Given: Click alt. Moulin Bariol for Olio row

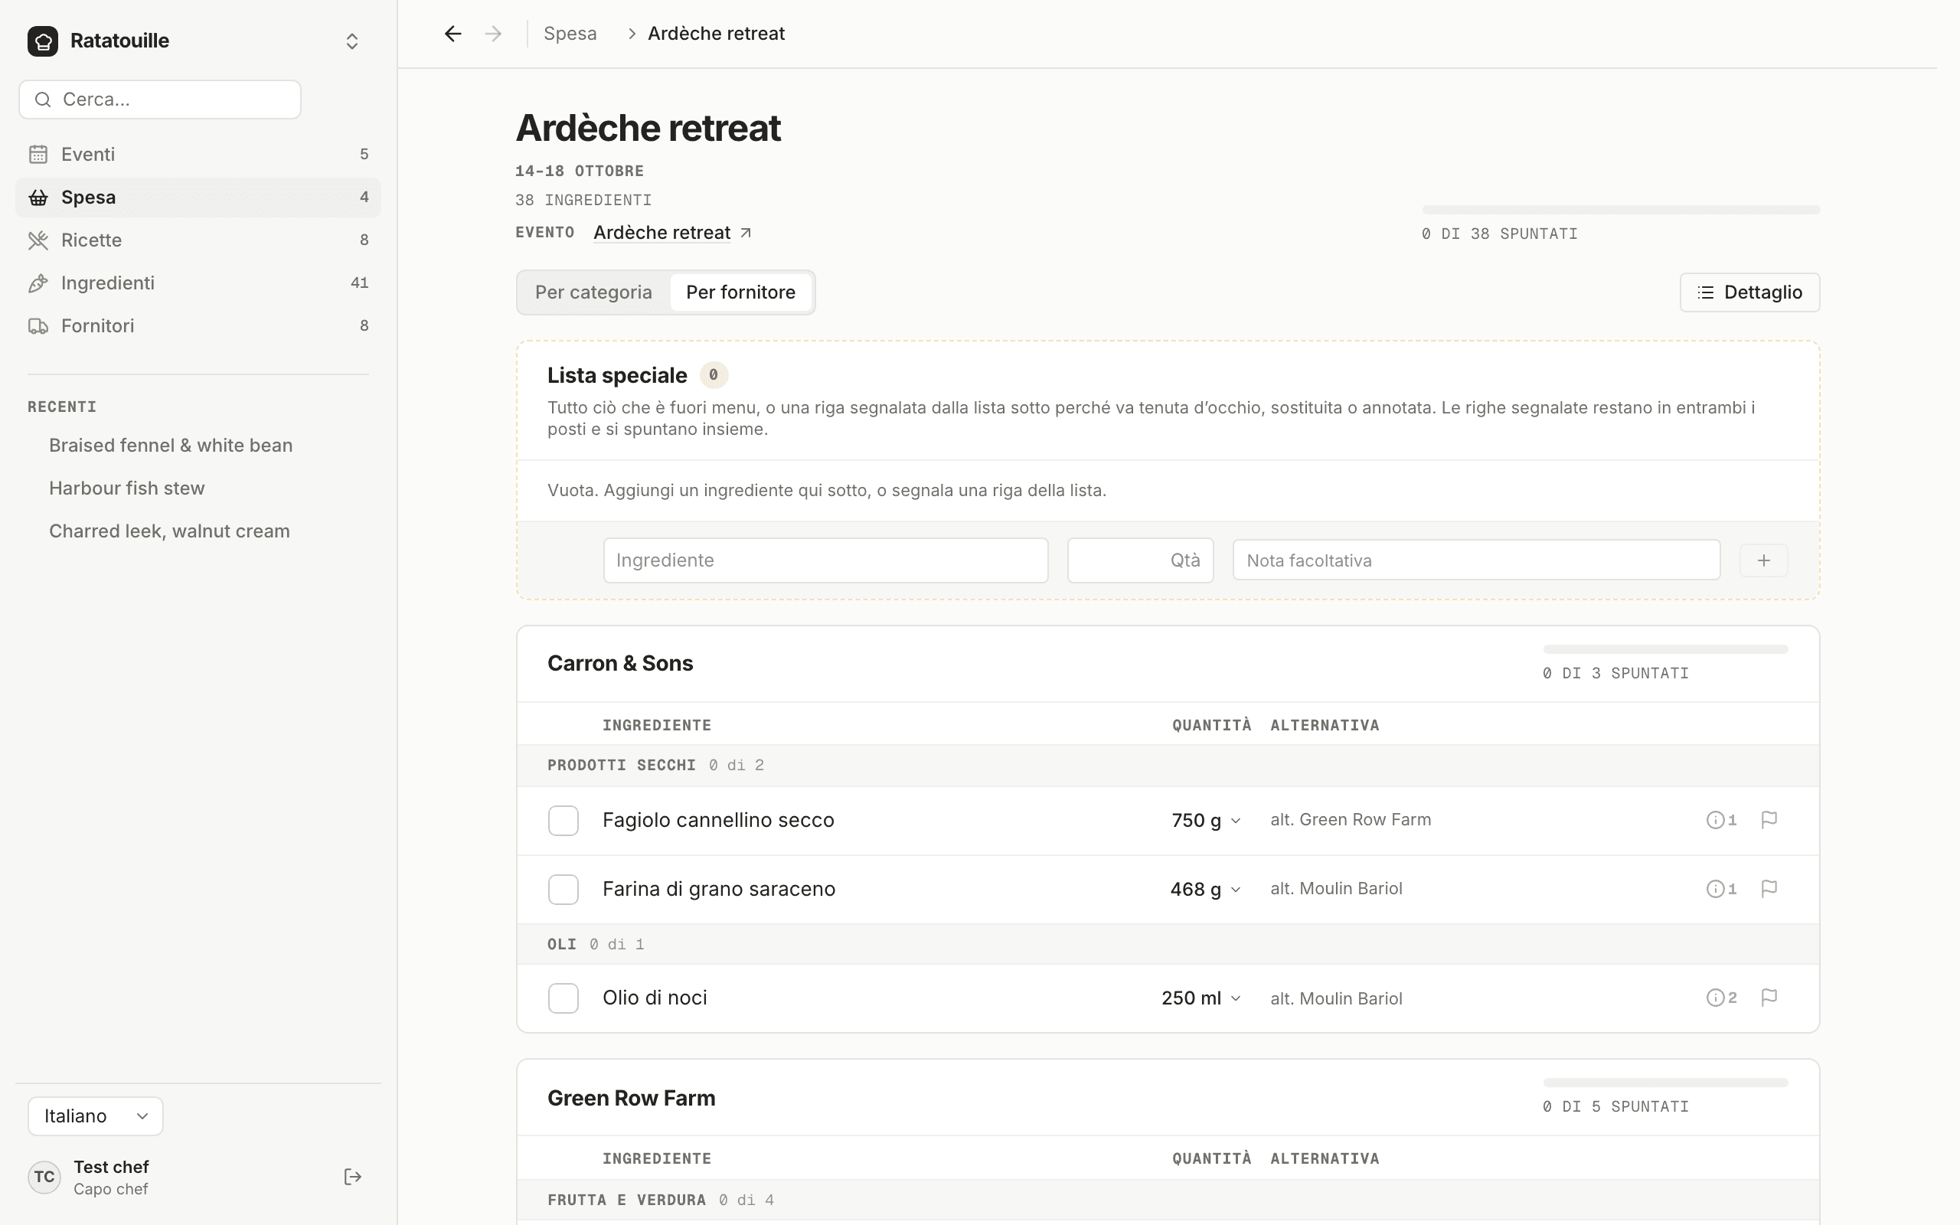Looking at the screenshot, I should [1336, 998].
